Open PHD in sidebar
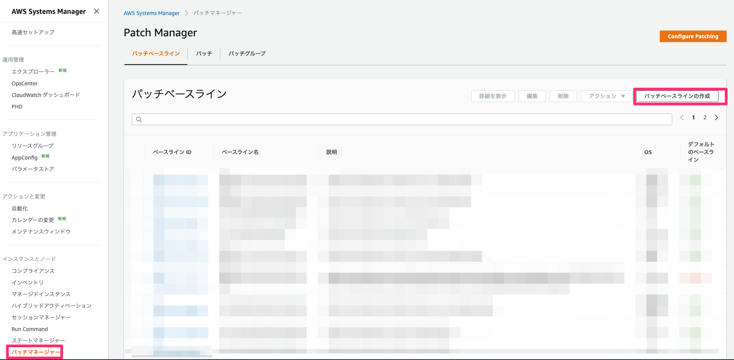Screen dimensions: 734x360 pyautogui.click(x=17, y=107)
